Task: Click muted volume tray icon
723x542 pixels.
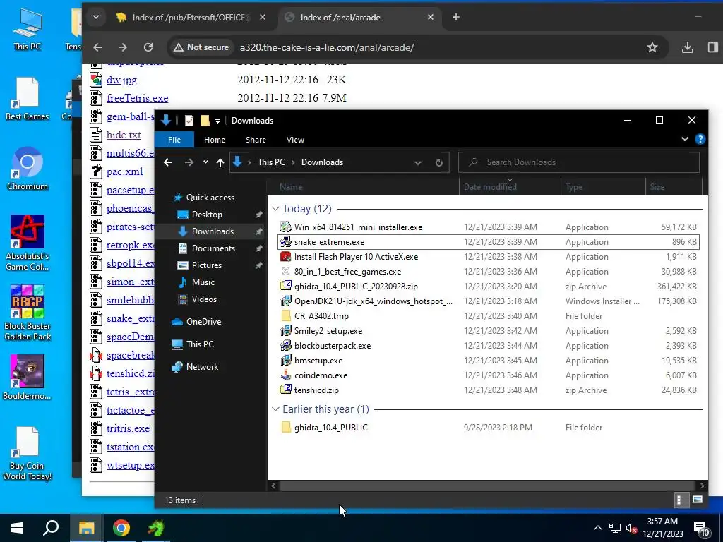Action: (x=631, y=528)
